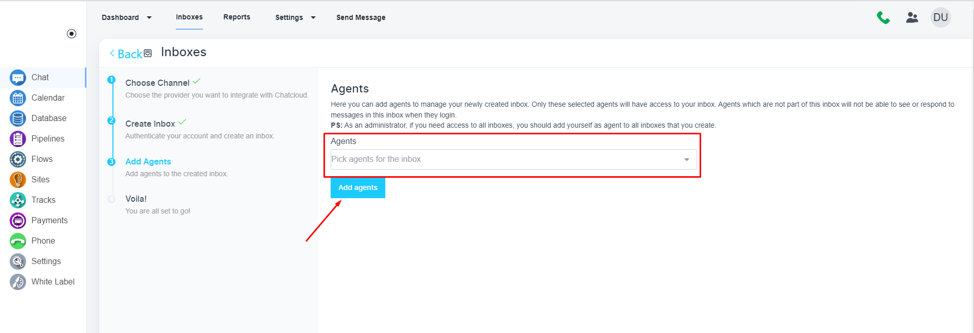This screenshot has height=333, width=974.
Task: Open the Sites lightbulb icon
Action: click(18, 180)
